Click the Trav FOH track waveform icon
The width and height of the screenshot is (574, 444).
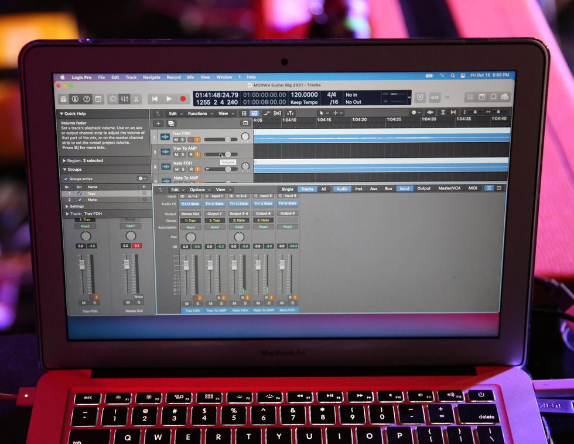[165, 137]
